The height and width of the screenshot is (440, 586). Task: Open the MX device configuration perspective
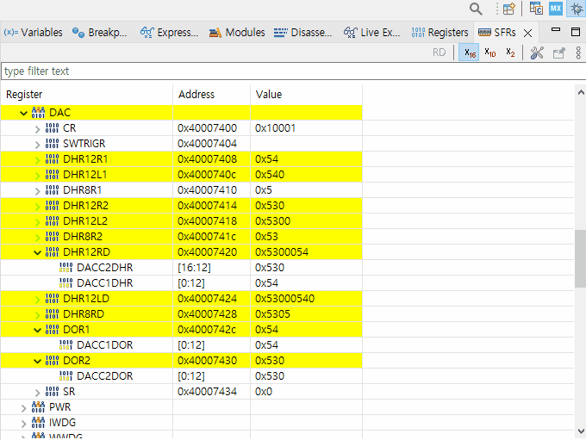pos(556,9)
